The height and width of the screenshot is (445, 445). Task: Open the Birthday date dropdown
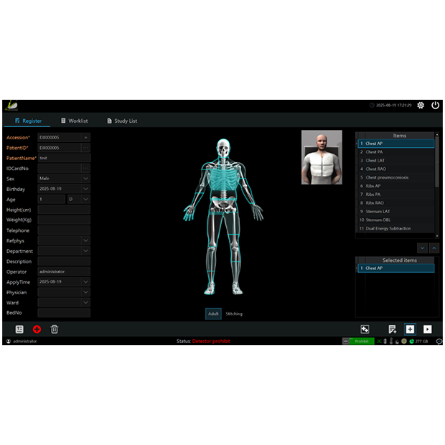coord(85,189)
